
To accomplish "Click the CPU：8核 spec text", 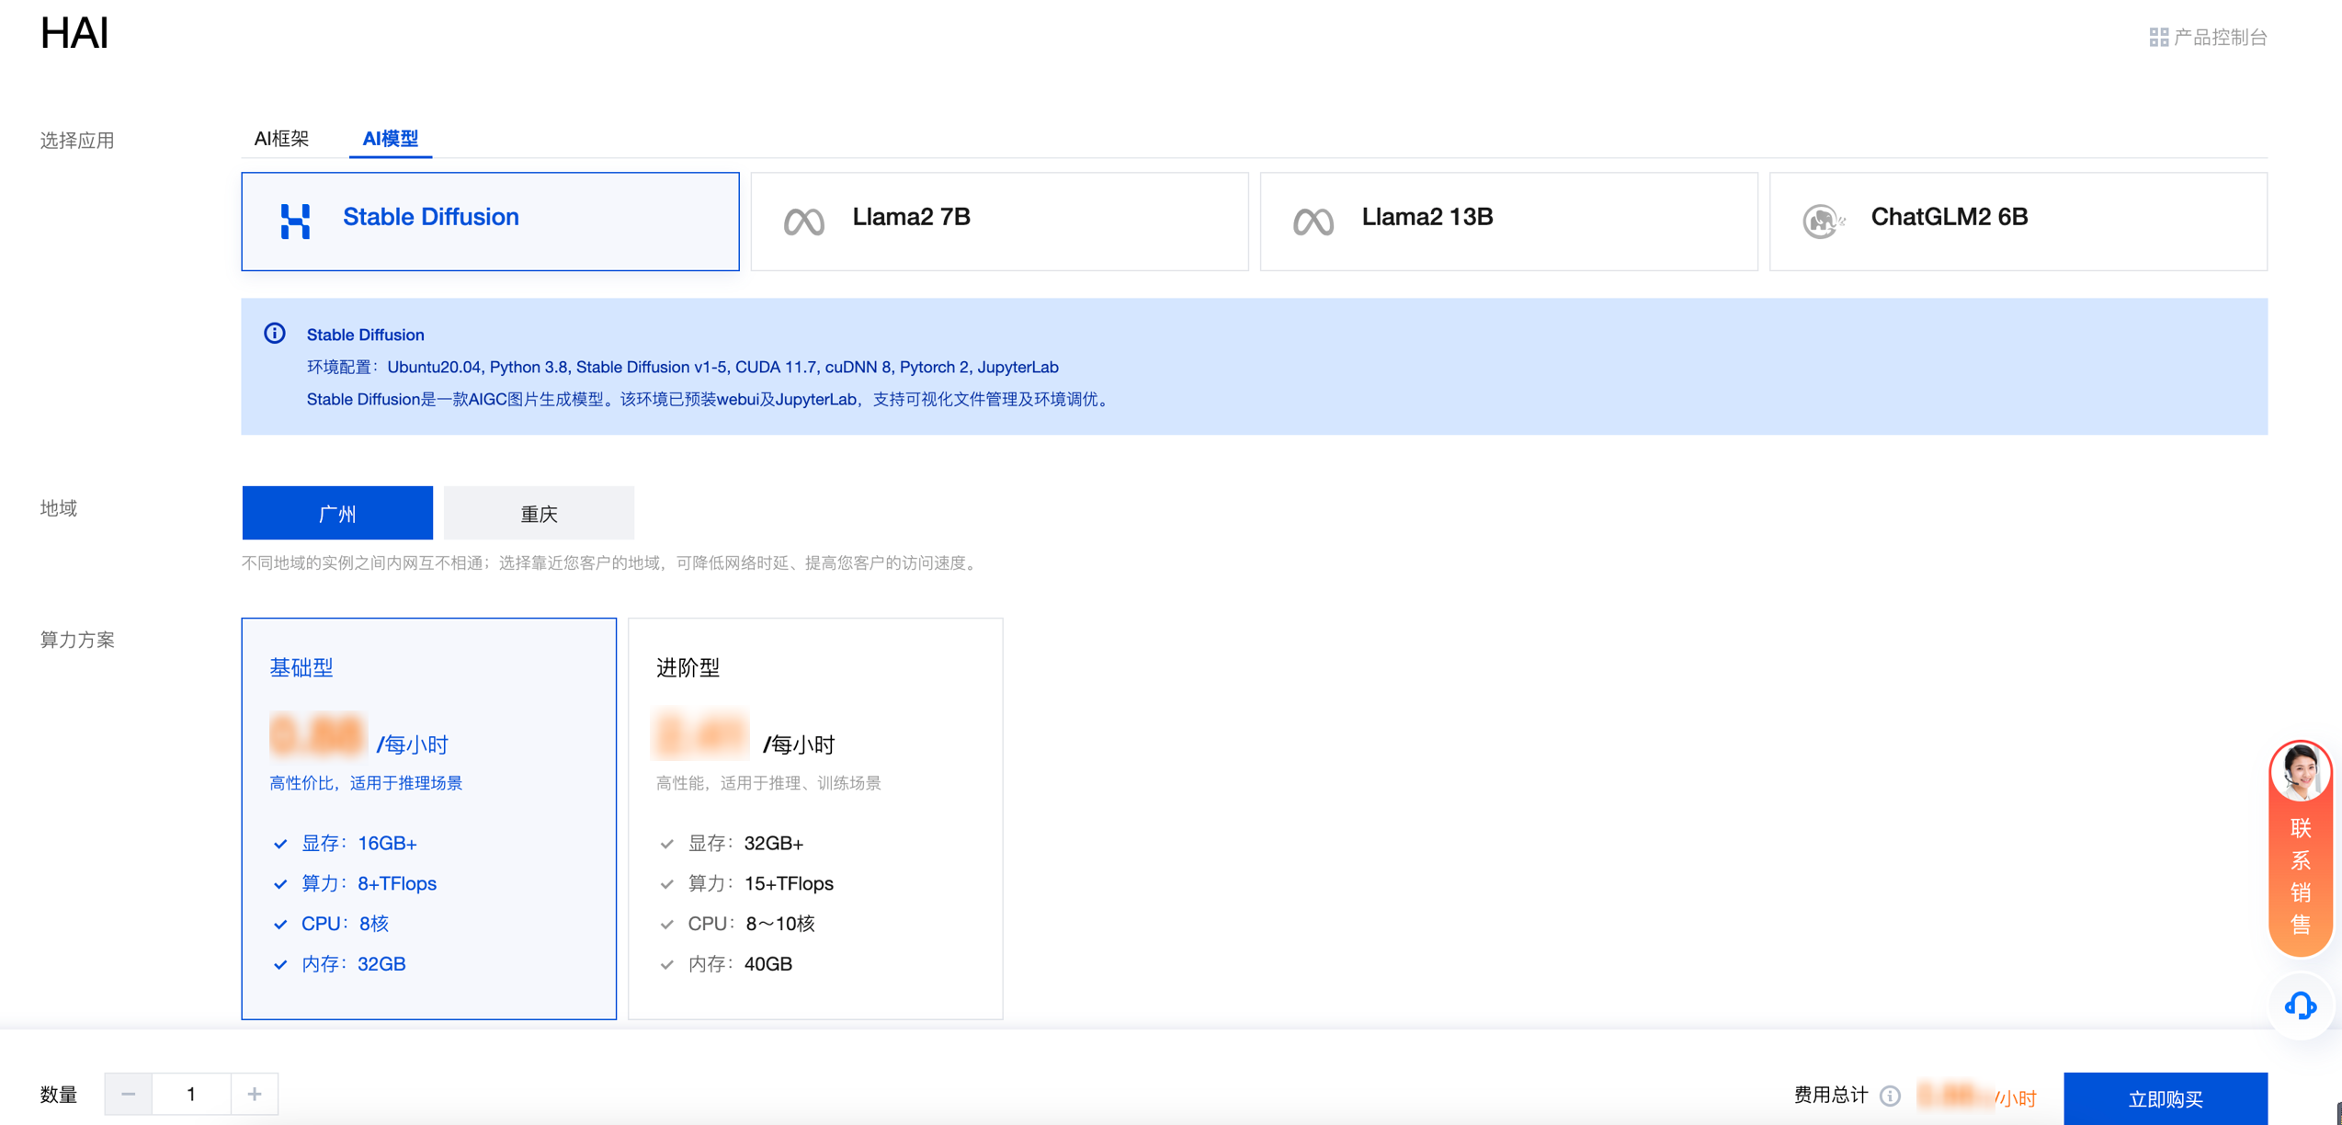I will click(x=346, y=925).
